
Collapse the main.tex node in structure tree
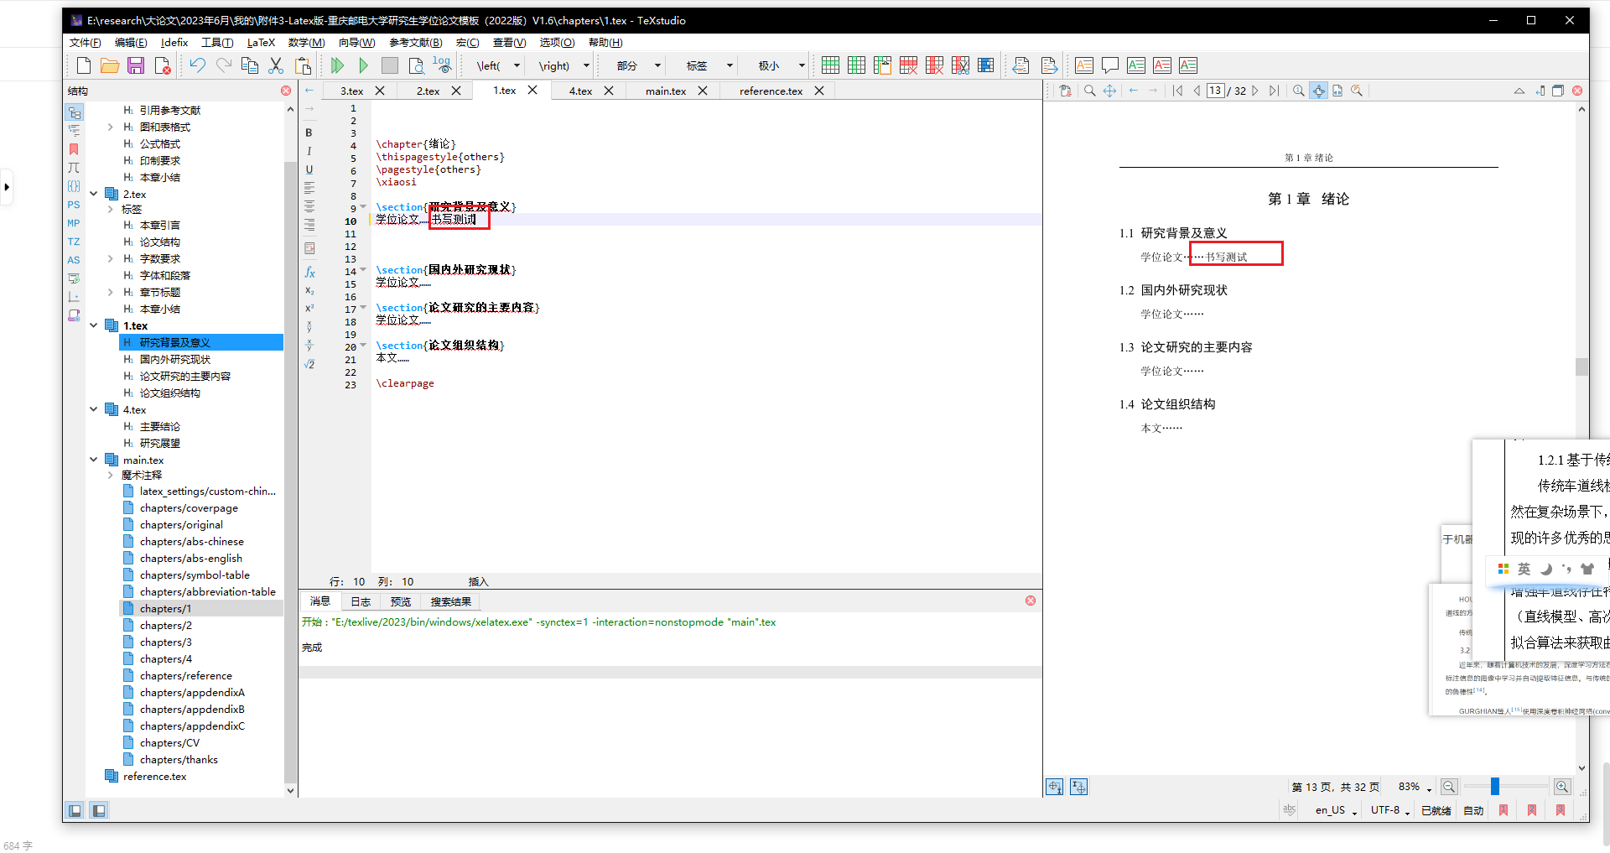point(94,459)
